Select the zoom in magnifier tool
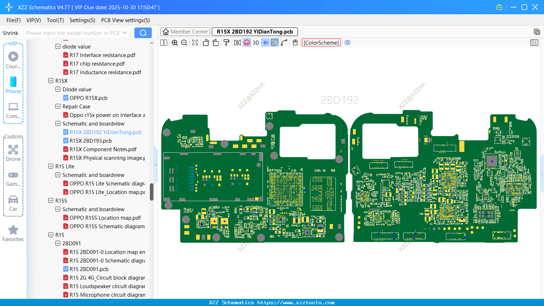The image size is (544, 306). (175, 42)
